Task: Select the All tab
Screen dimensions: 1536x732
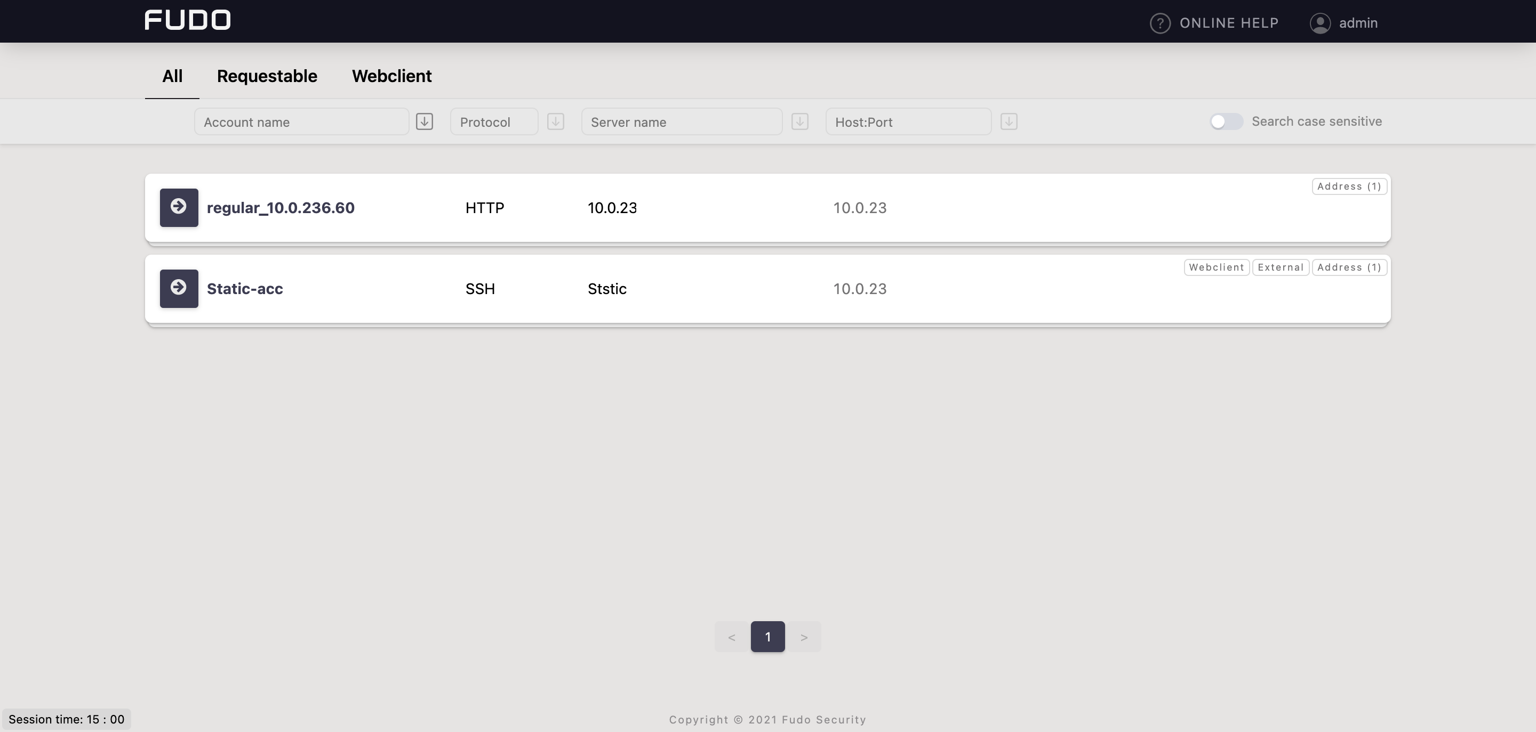Action: [172, 76]
